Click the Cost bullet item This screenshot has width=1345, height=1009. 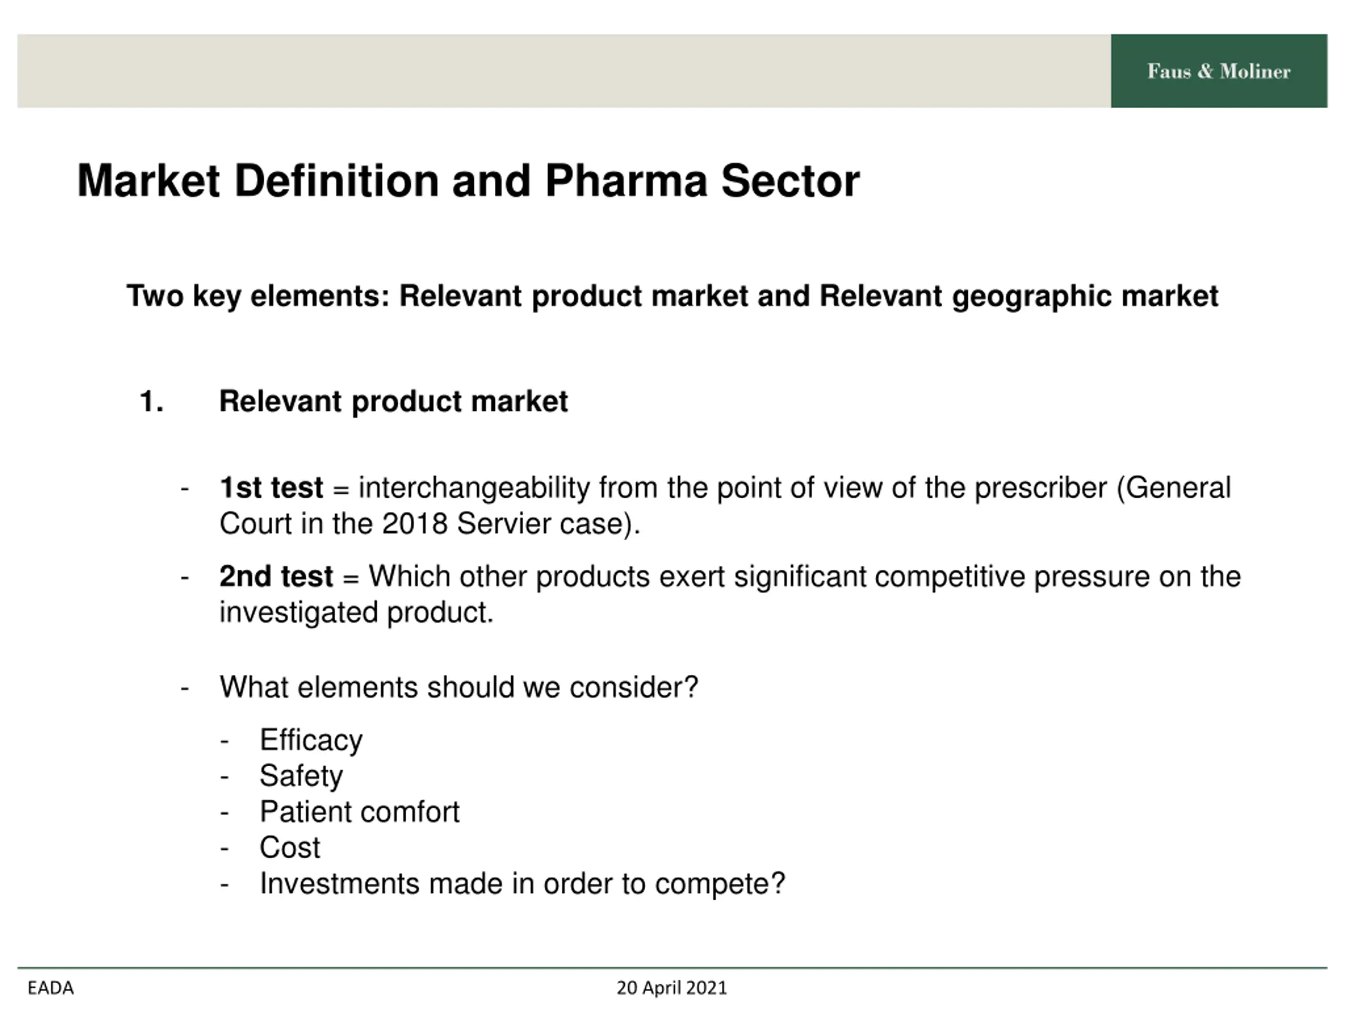[x=289, y=848]
